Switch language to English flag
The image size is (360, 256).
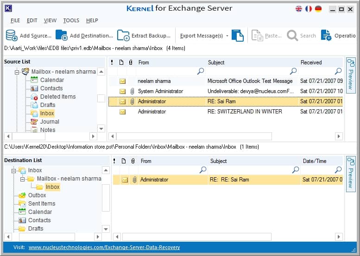pyautogui.click(x=299, y=9)
